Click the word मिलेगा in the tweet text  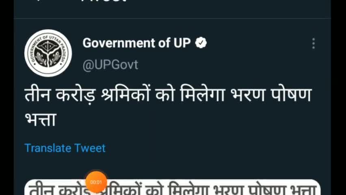point(202,95)
